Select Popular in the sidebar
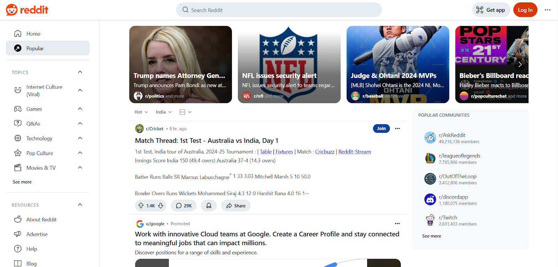Screen dimensions: 558x267 coord(48,48)
